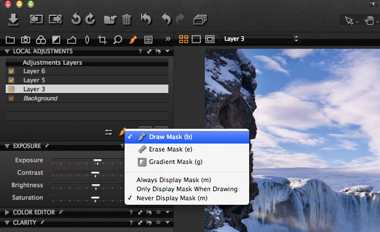Click the Import images download-arrow icon
Image resolution: width=380 pixels, height=232 pixels.
point(13,19)
